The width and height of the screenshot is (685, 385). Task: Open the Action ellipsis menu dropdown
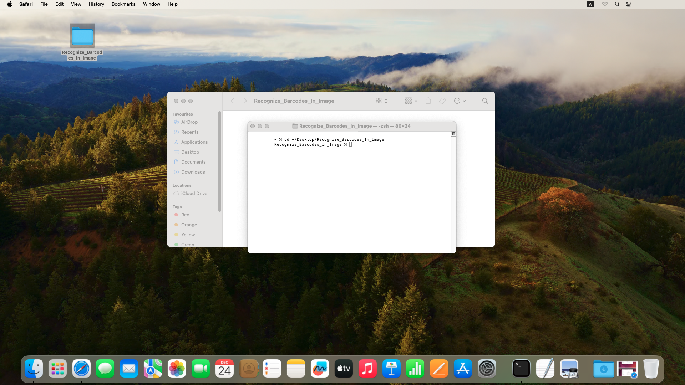point(460,101)
